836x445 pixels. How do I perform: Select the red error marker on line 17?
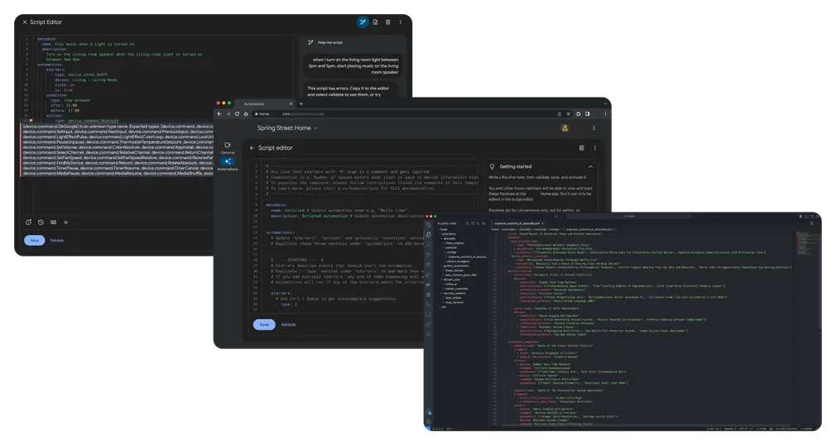pyautogui.click(x=31, y=121)
